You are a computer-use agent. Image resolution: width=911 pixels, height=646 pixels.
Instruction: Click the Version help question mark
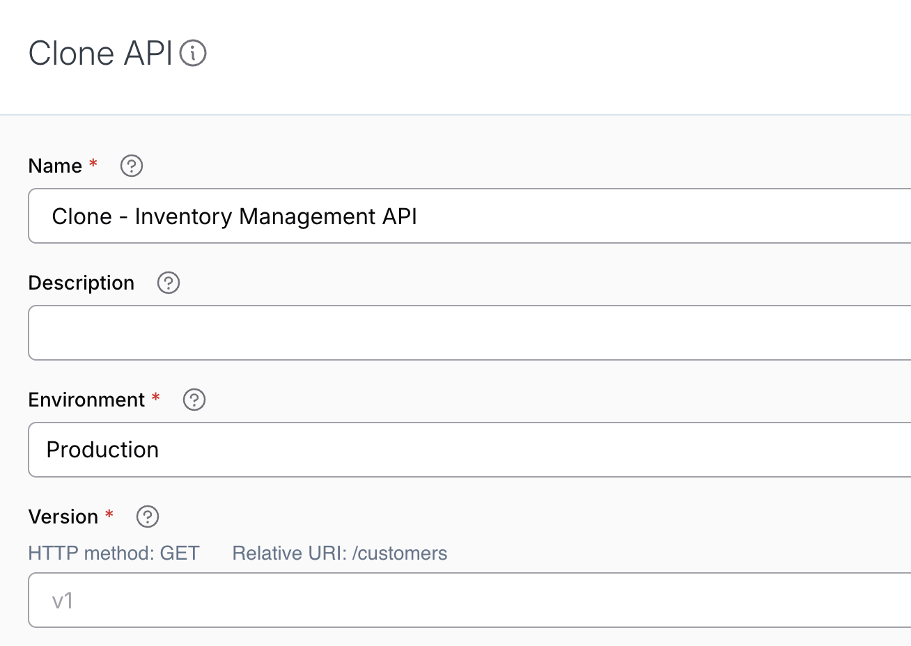[x=148, y=517]
